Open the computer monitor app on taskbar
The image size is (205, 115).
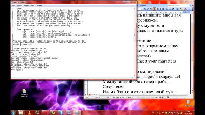[x=37, y=113]
